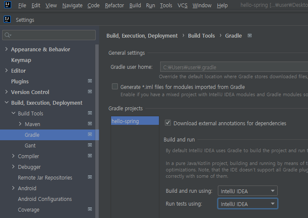Enable Generate *.iml files for Gradle modules
The image size is (308, 218).
coord(115,86)
